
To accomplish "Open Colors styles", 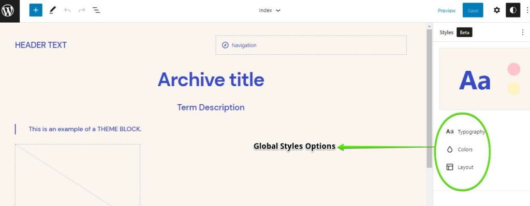I will click(x=460, y=149).
